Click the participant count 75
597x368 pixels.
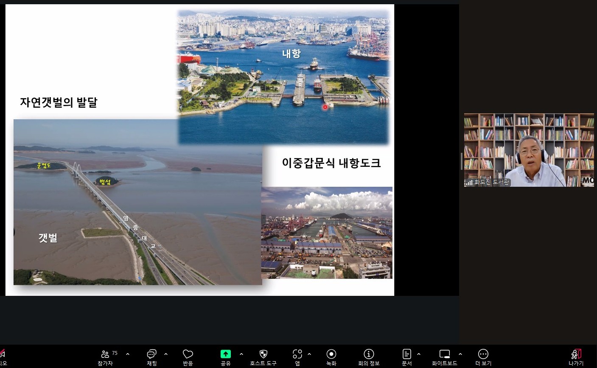(115, 353)
